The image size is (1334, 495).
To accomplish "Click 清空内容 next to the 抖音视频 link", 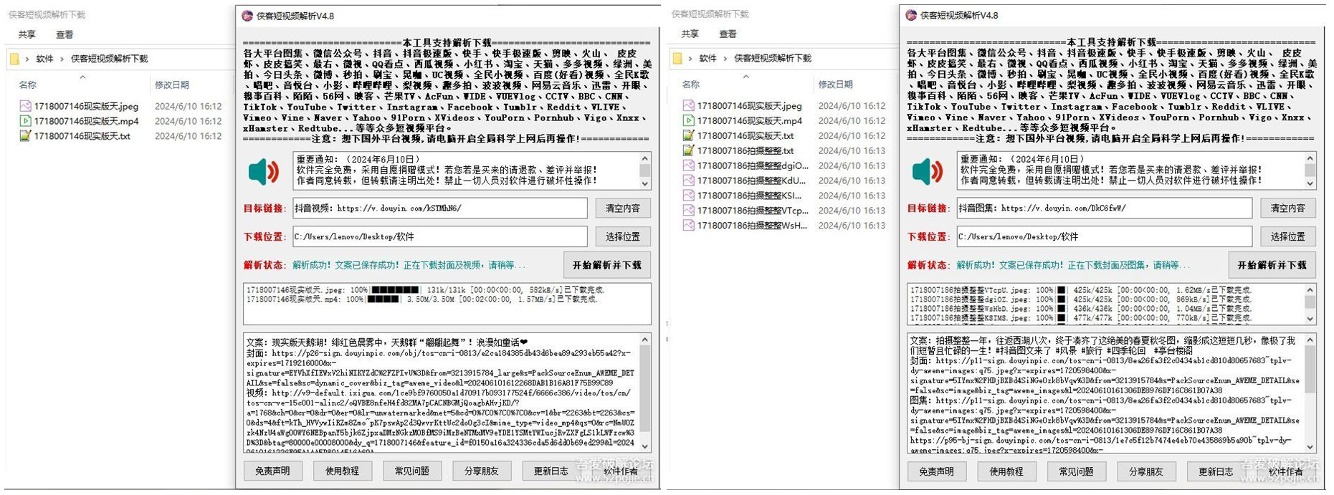I will [623, 208].
